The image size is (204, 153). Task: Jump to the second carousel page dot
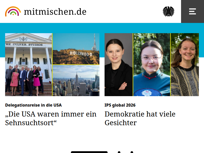coord(119,152)
